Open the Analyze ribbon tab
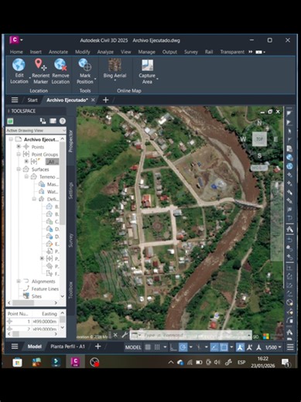 [x=105, y=52]
